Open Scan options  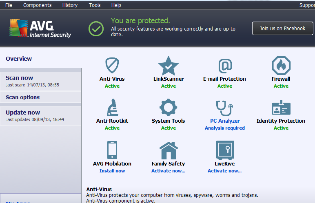[40, 97]
